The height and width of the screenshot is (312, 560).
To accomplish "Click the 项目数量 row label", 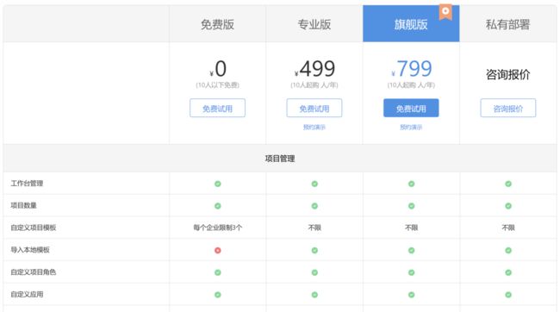I will click(23, 205).
